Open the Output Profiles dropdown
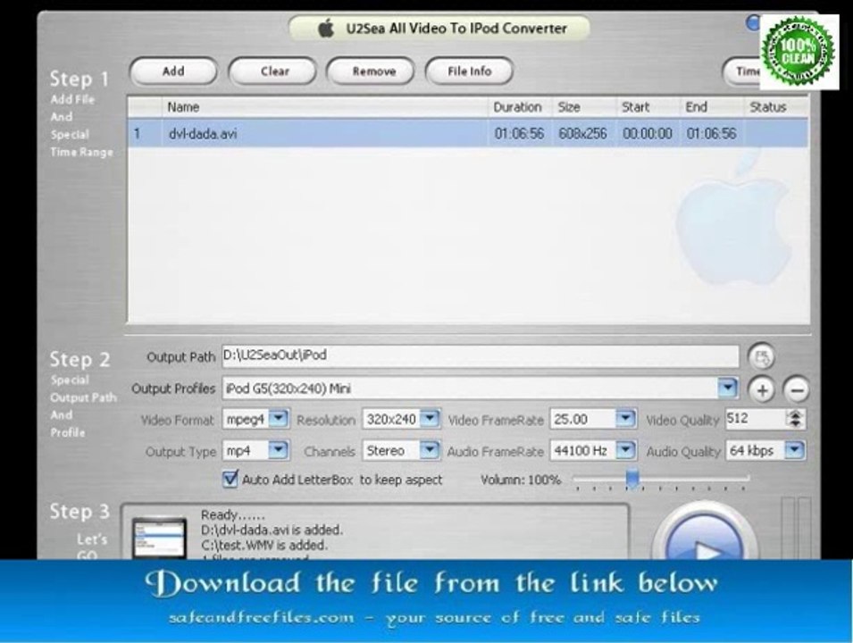The width and height of the screenshot is (853, 643). [727, 388]
